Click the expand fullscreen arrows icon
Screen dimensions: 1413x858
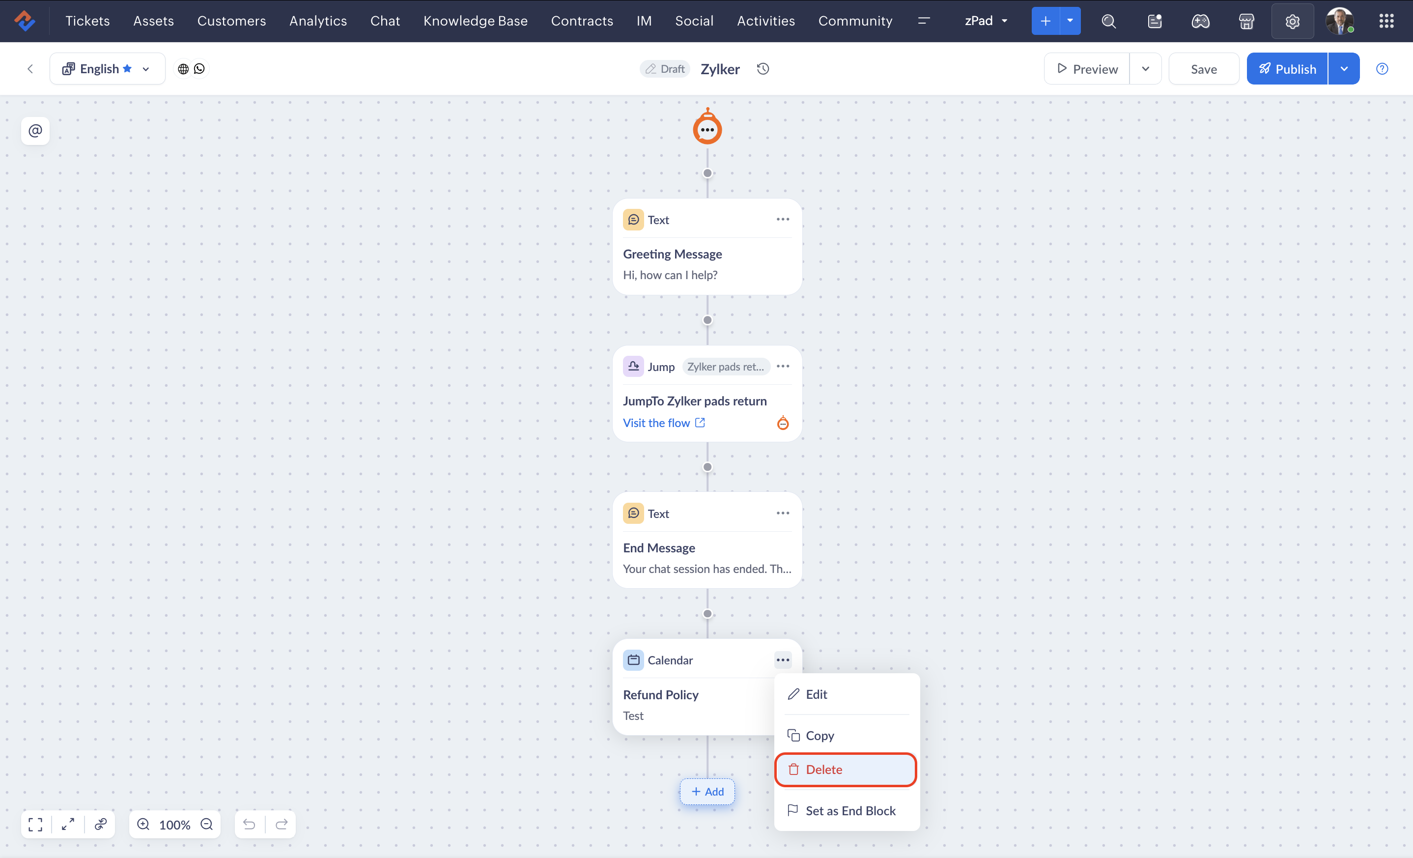tap(68, 824)
